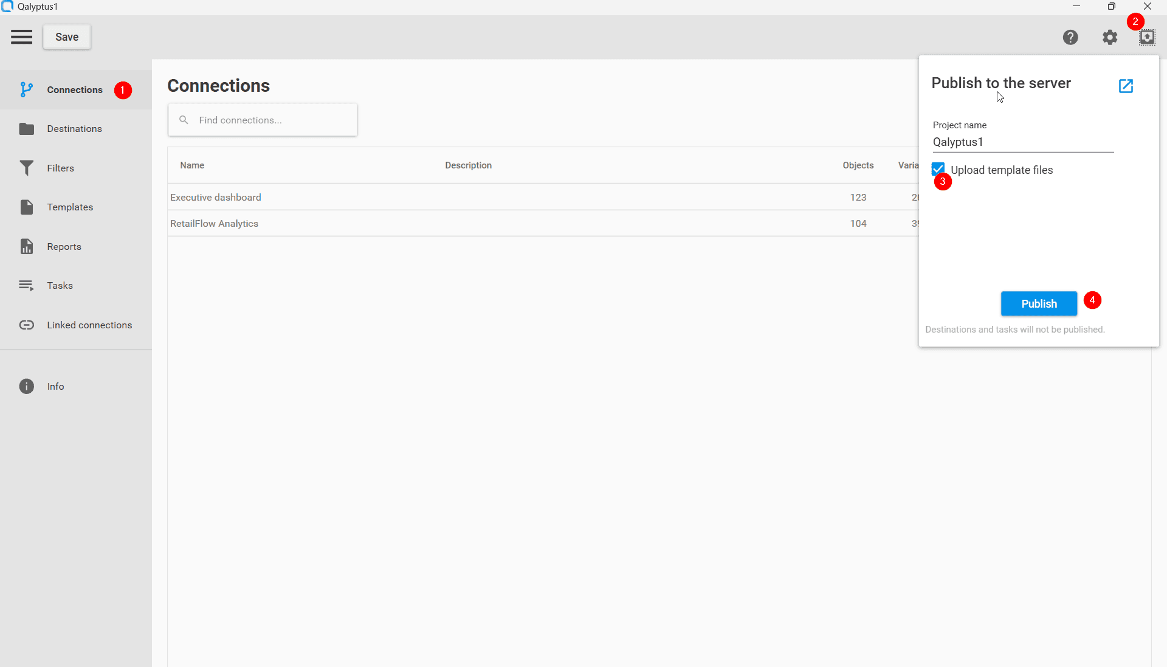Open the settings gear icon

pos(1110,37)
